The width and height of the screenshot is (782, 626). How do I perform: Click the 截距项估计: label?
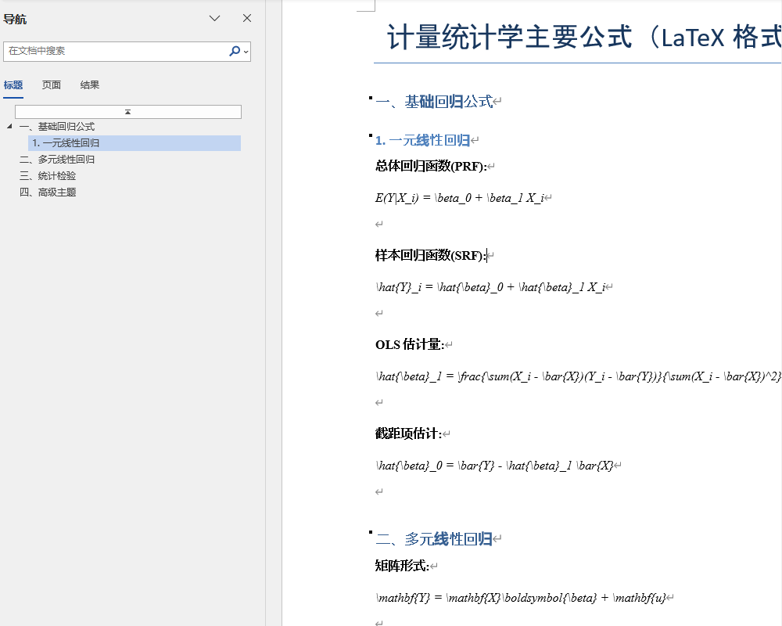(408, 434)
